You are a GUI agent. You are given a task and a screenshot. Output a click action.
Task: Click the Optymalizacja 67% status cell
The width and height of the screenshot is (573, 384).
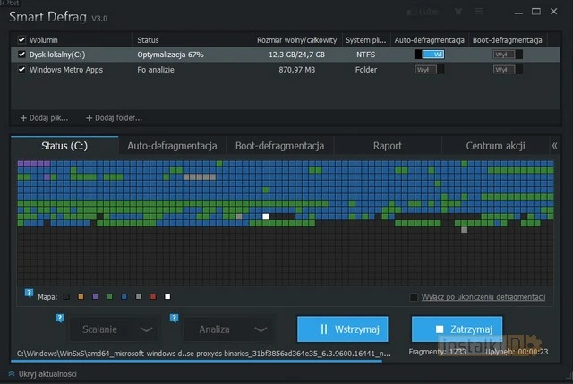[170, 55]
